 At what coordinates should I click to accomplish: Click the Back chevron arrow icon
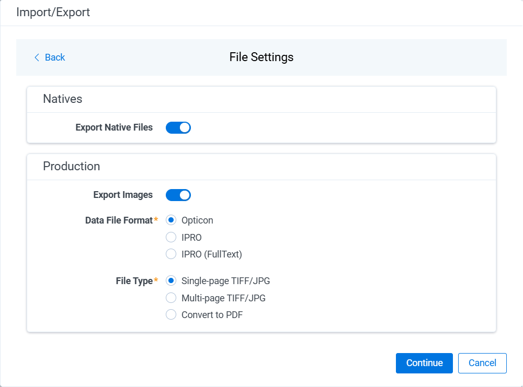[37, 57]
